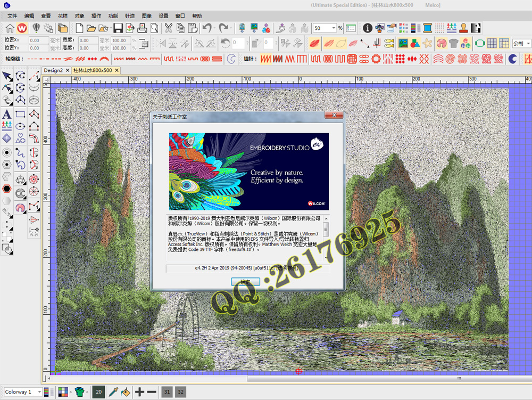This screenshot has height=400, width=532.
Task: Toggle the rulers and guides icon
Action: [x=504, y=44]
